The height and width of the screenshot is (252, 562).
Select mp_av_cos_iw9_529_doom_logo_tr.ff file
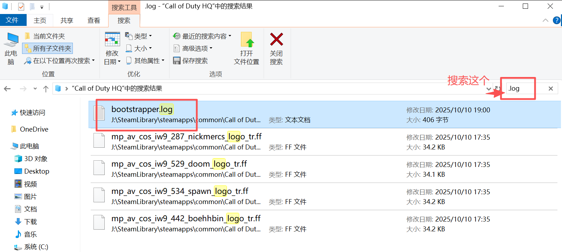(x=324, y=169)
